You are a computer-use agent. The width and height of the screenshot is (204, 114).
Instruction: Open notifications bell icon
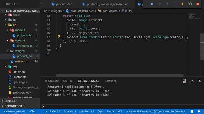point(199,111)
